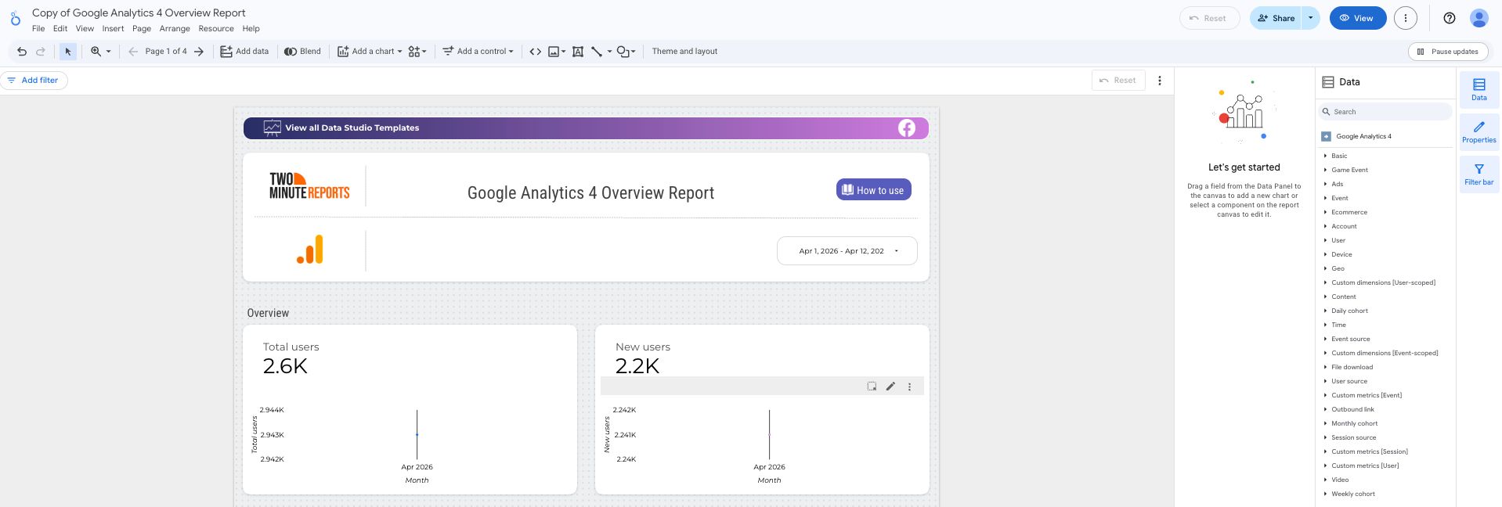Toggle Pause updates
Image resolution: width=1502 pixels, height=507 pixels.
1448,52
